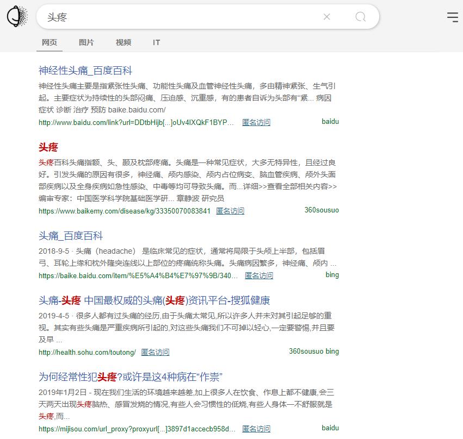Click 匿名访问 under the 搜狐健康 result
The height and width of the screenshot is (439, 463).
click(x=155, y=352)
